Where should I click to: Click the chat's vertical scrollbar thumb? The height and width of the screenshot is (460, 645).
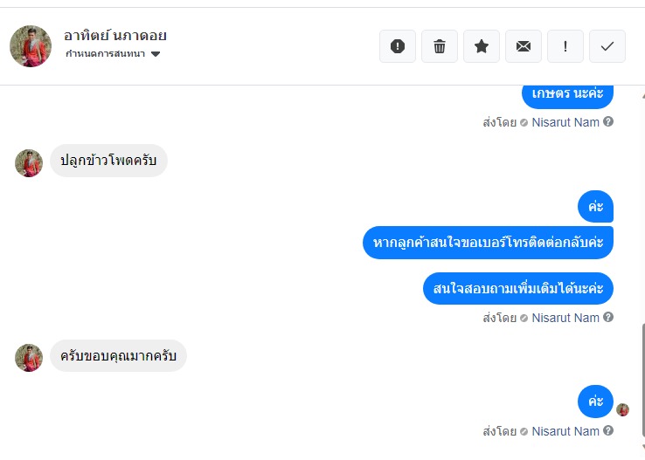click(642, 380)
